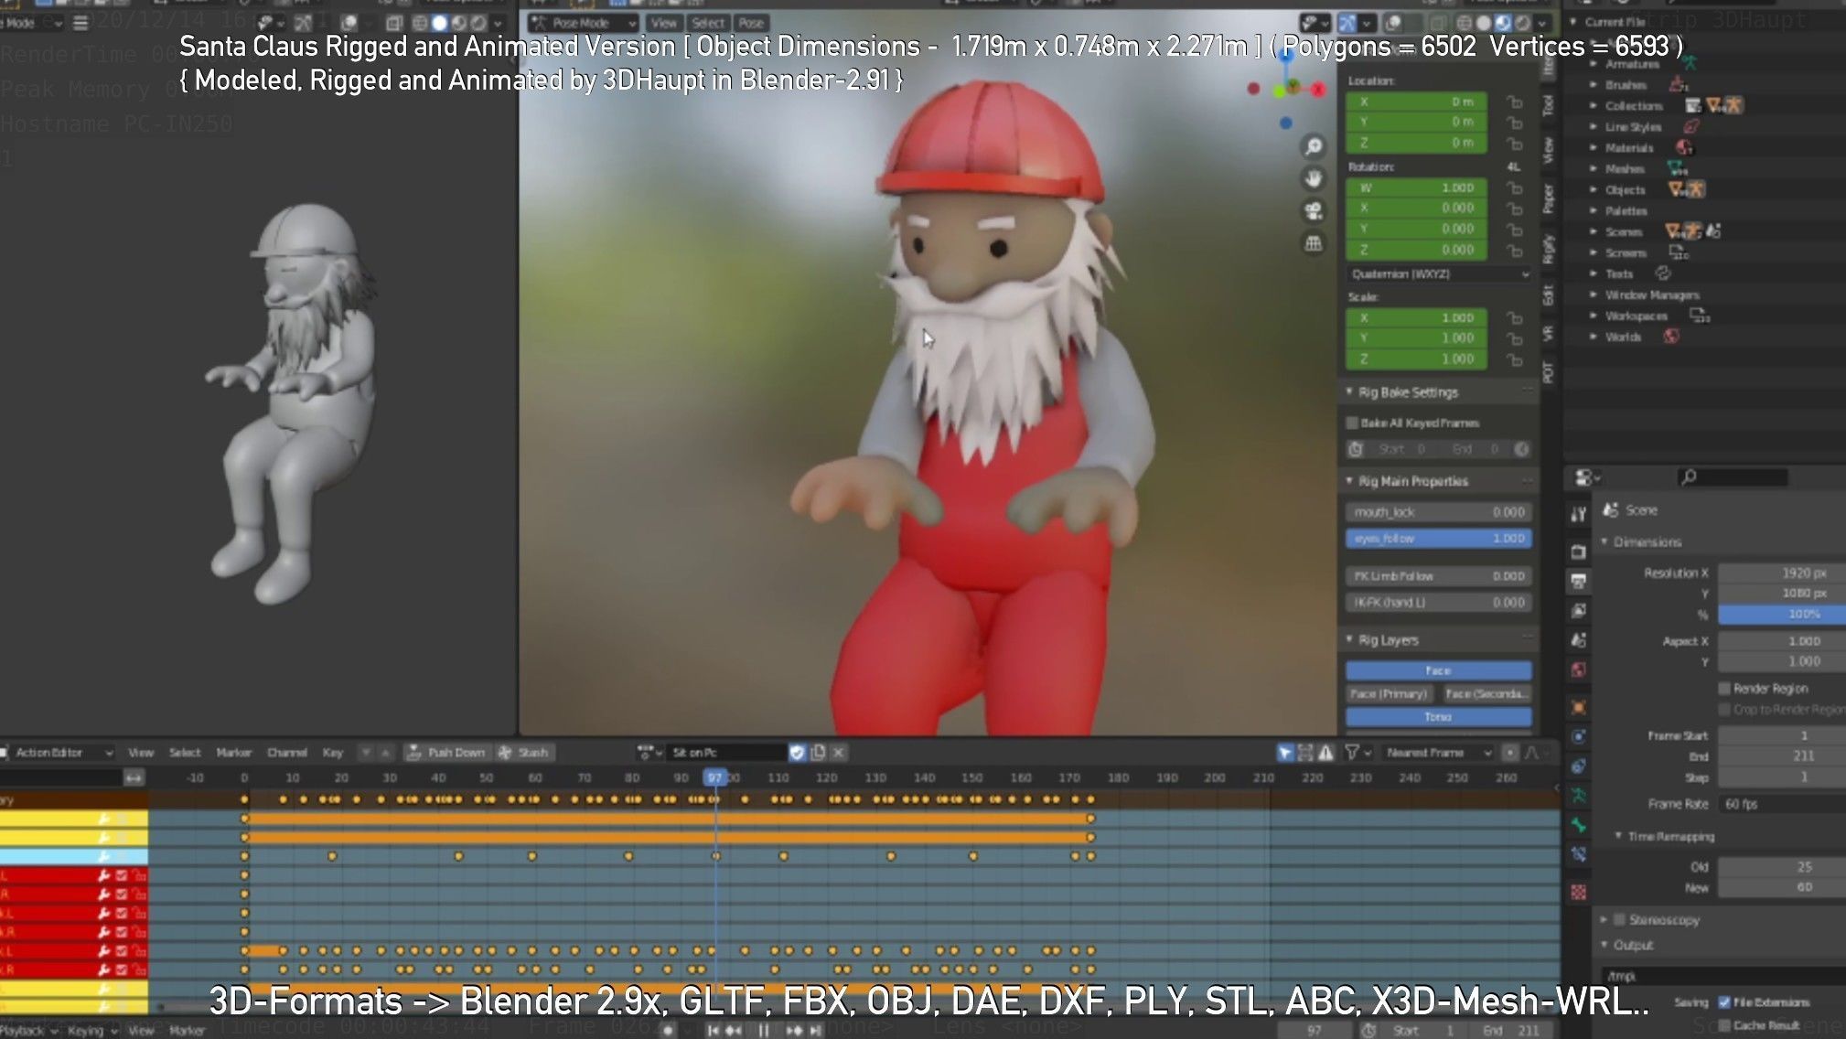Expand the Objects datablock row

coord(1594,189)
